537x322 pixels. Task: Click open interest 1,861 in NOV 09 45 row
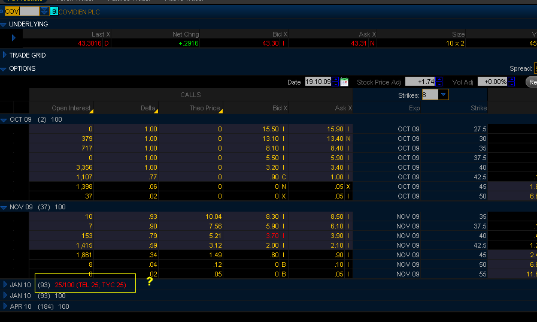[x=84, y=255]
